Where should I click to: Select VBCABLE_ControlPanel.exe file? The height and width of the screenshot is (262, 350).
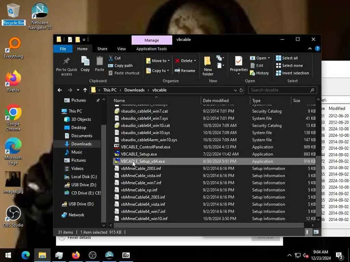146,147
